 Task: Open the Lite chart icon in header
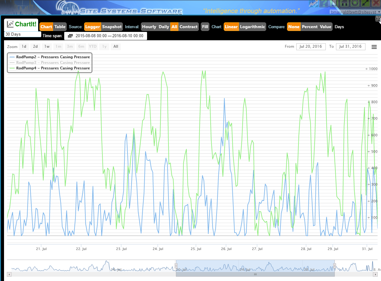click(x=314, y=4)
